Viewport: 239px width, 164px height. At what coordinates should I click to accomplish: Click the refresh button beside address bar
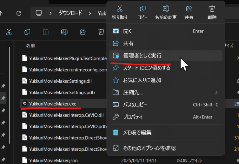[19, 13]
